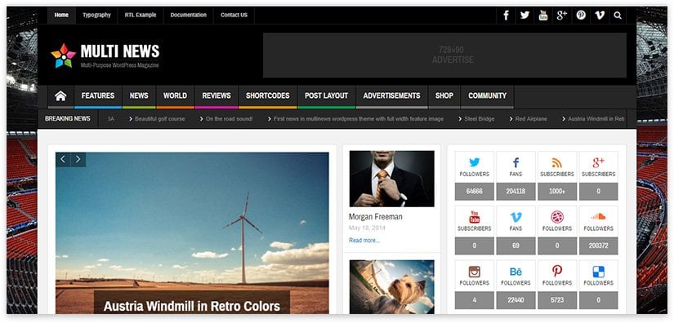
Task: Open the ADVERTISEMENTS navigation tab
Action: pos(391,95)
